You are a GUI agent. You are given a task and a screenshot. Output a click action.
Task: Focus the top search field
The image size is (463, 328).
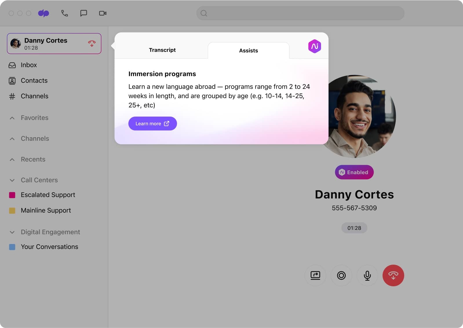300,13
